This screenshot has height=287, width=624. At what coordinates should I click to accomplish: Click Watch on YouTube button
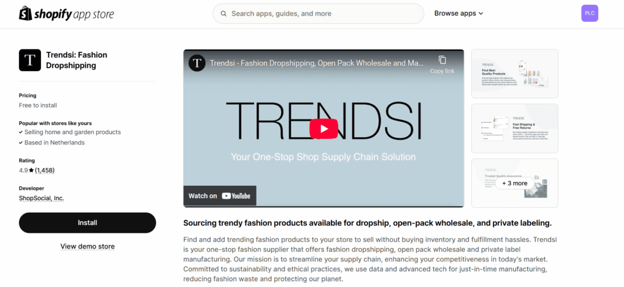click(219, 196)
